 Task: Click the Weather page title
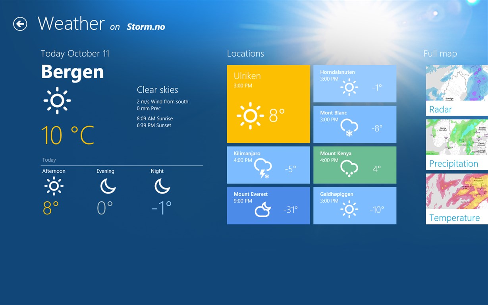(x=71, y=23)
